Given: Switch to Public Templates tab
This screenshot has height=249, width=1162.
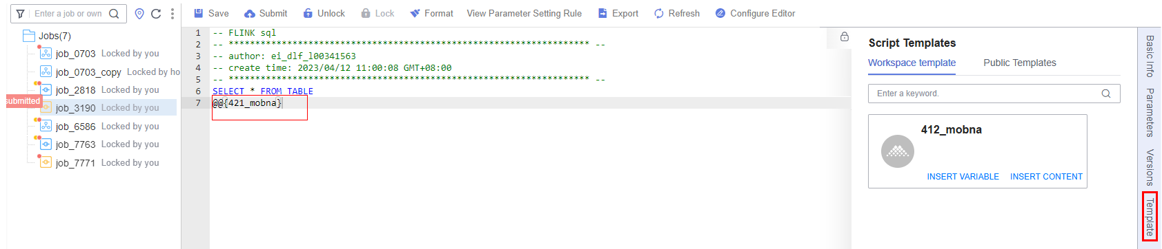Looking at the screenshot, I should pyautogui.click(x=1019, y=63).
